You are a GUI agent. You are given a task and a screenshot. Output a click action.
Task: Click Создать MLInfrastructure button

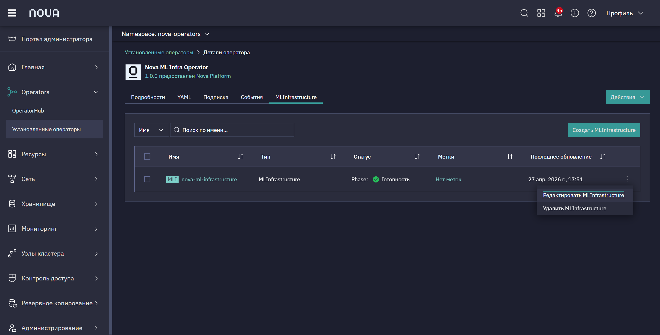click(604, 130)
